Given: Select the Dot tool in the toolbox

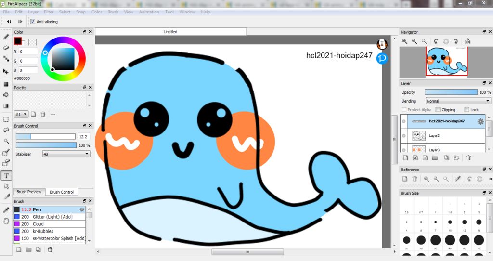Looking at the screenshot, I should 6,58.
